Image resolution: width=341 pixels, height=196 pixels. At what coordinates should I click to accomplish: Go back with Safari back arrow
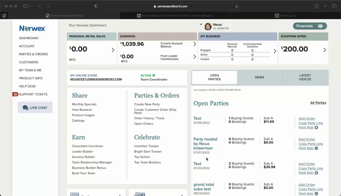coord(40,6)
